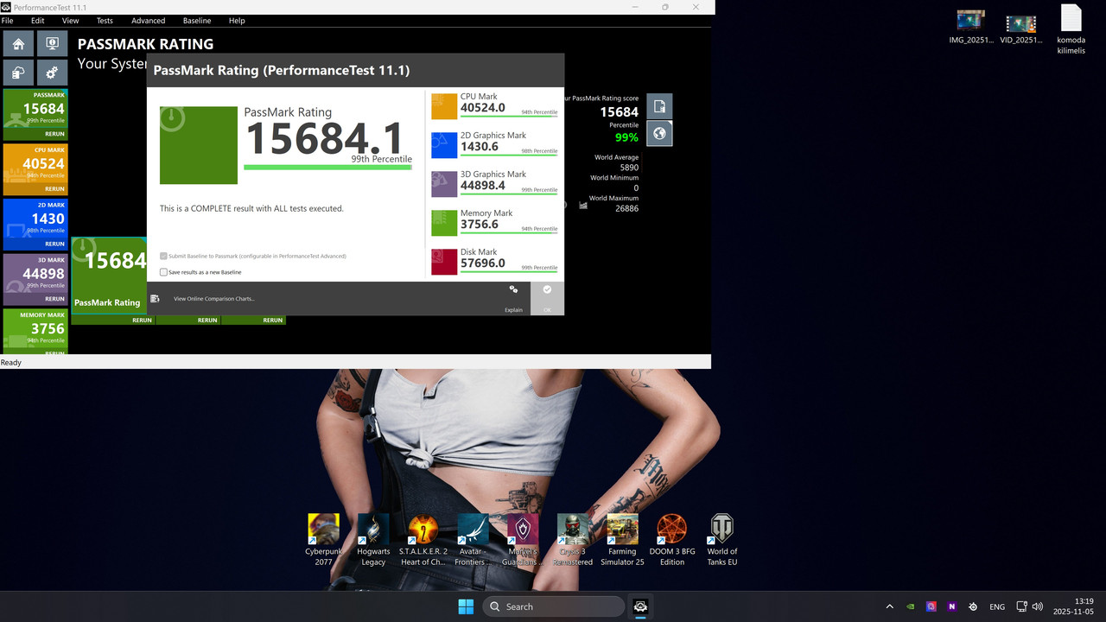Select the PASSMARK 15684 score tile

pos(35,110)
